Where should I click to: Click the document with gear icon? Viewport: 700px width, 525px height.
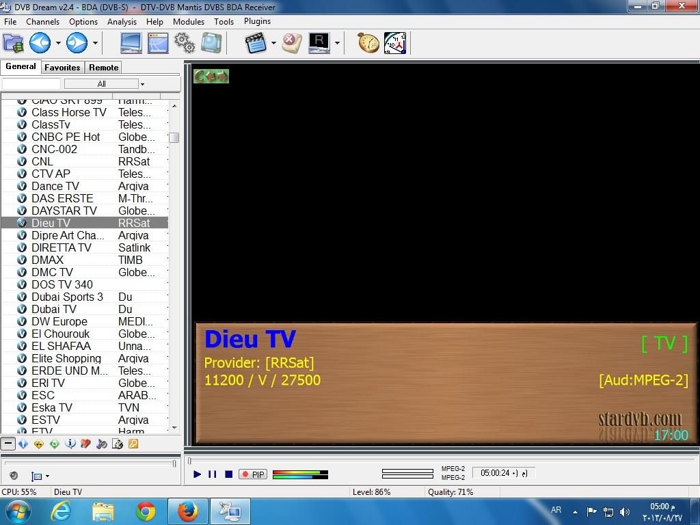coord(118,444)
